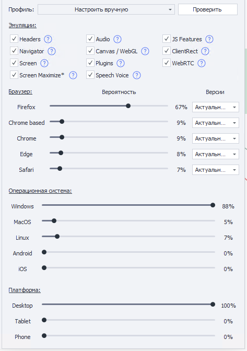Click the Android OS slider track
Viewport: 247px width, 351px height.
click(128, 252)
